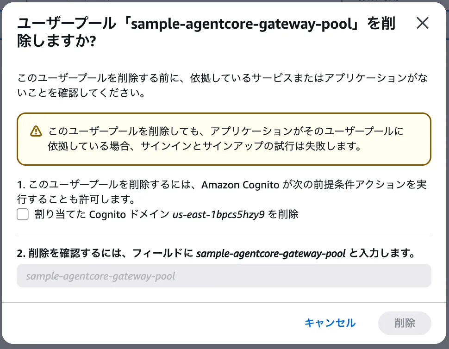Check the delete Cognito domain checkbox
This screenshot has height=349, width=449.
(23, 214)
